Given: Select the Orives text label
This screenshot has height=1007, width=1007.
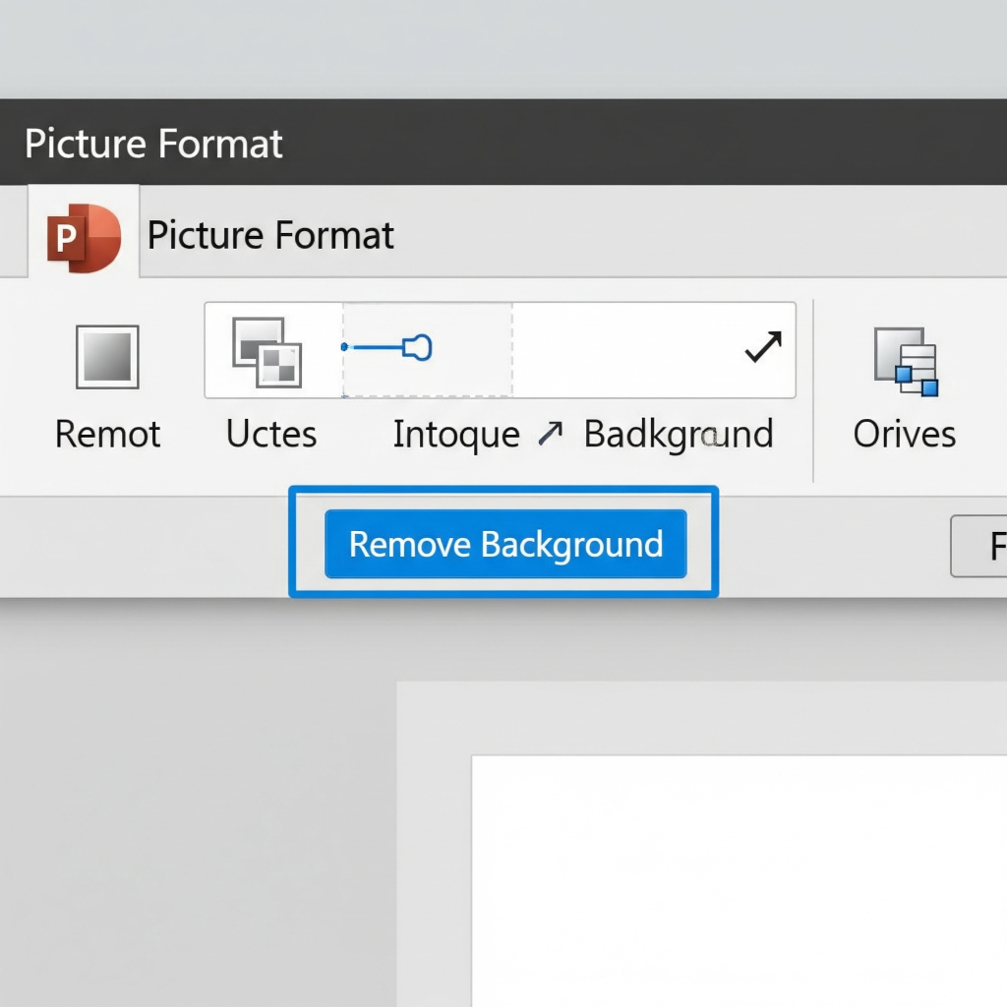Looking at the screenshot, I should tap(904, 434).
